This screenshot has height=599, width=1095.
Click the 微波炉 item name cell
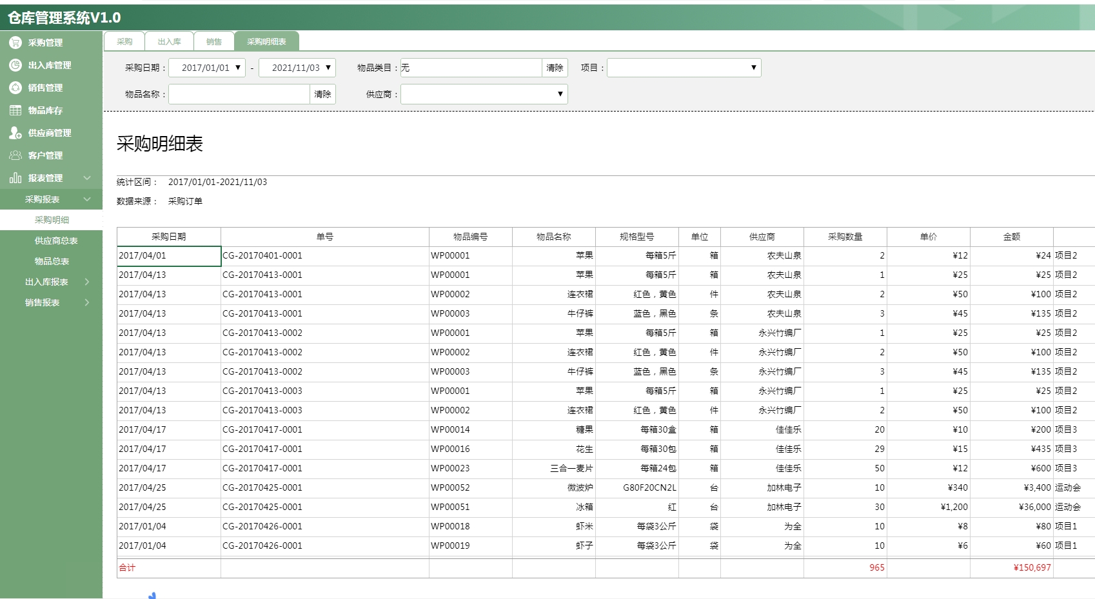click(x=554, y=488)
